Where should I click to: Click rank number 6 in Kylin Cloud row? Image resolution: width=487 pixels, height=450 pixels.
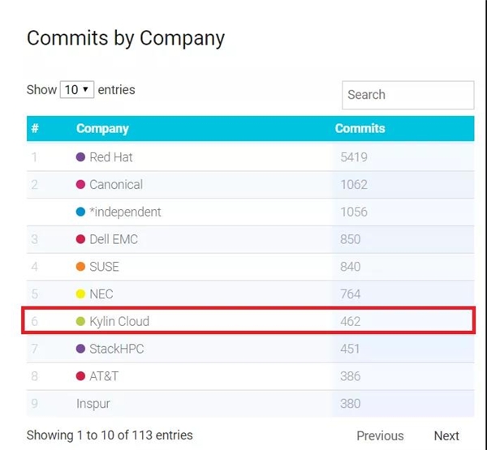coord(34,322)
